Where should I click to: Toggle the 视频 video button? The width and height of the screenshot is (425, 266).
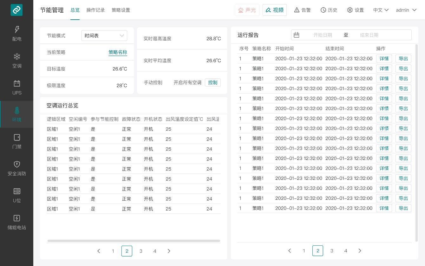coord(275,10)
